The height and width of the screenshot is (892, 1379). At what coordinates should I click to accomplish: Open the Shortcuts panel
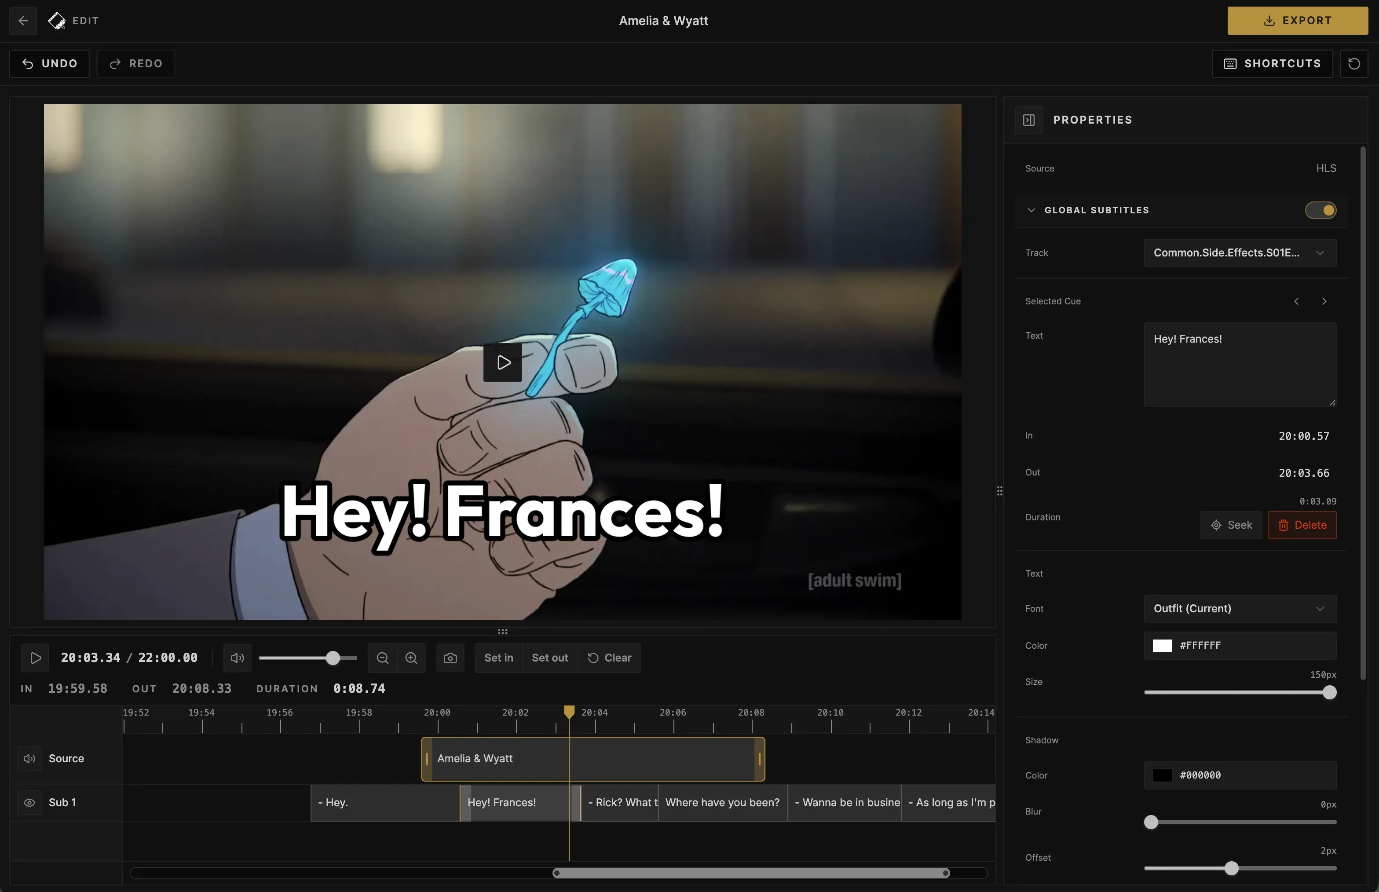click(1272, 63)
